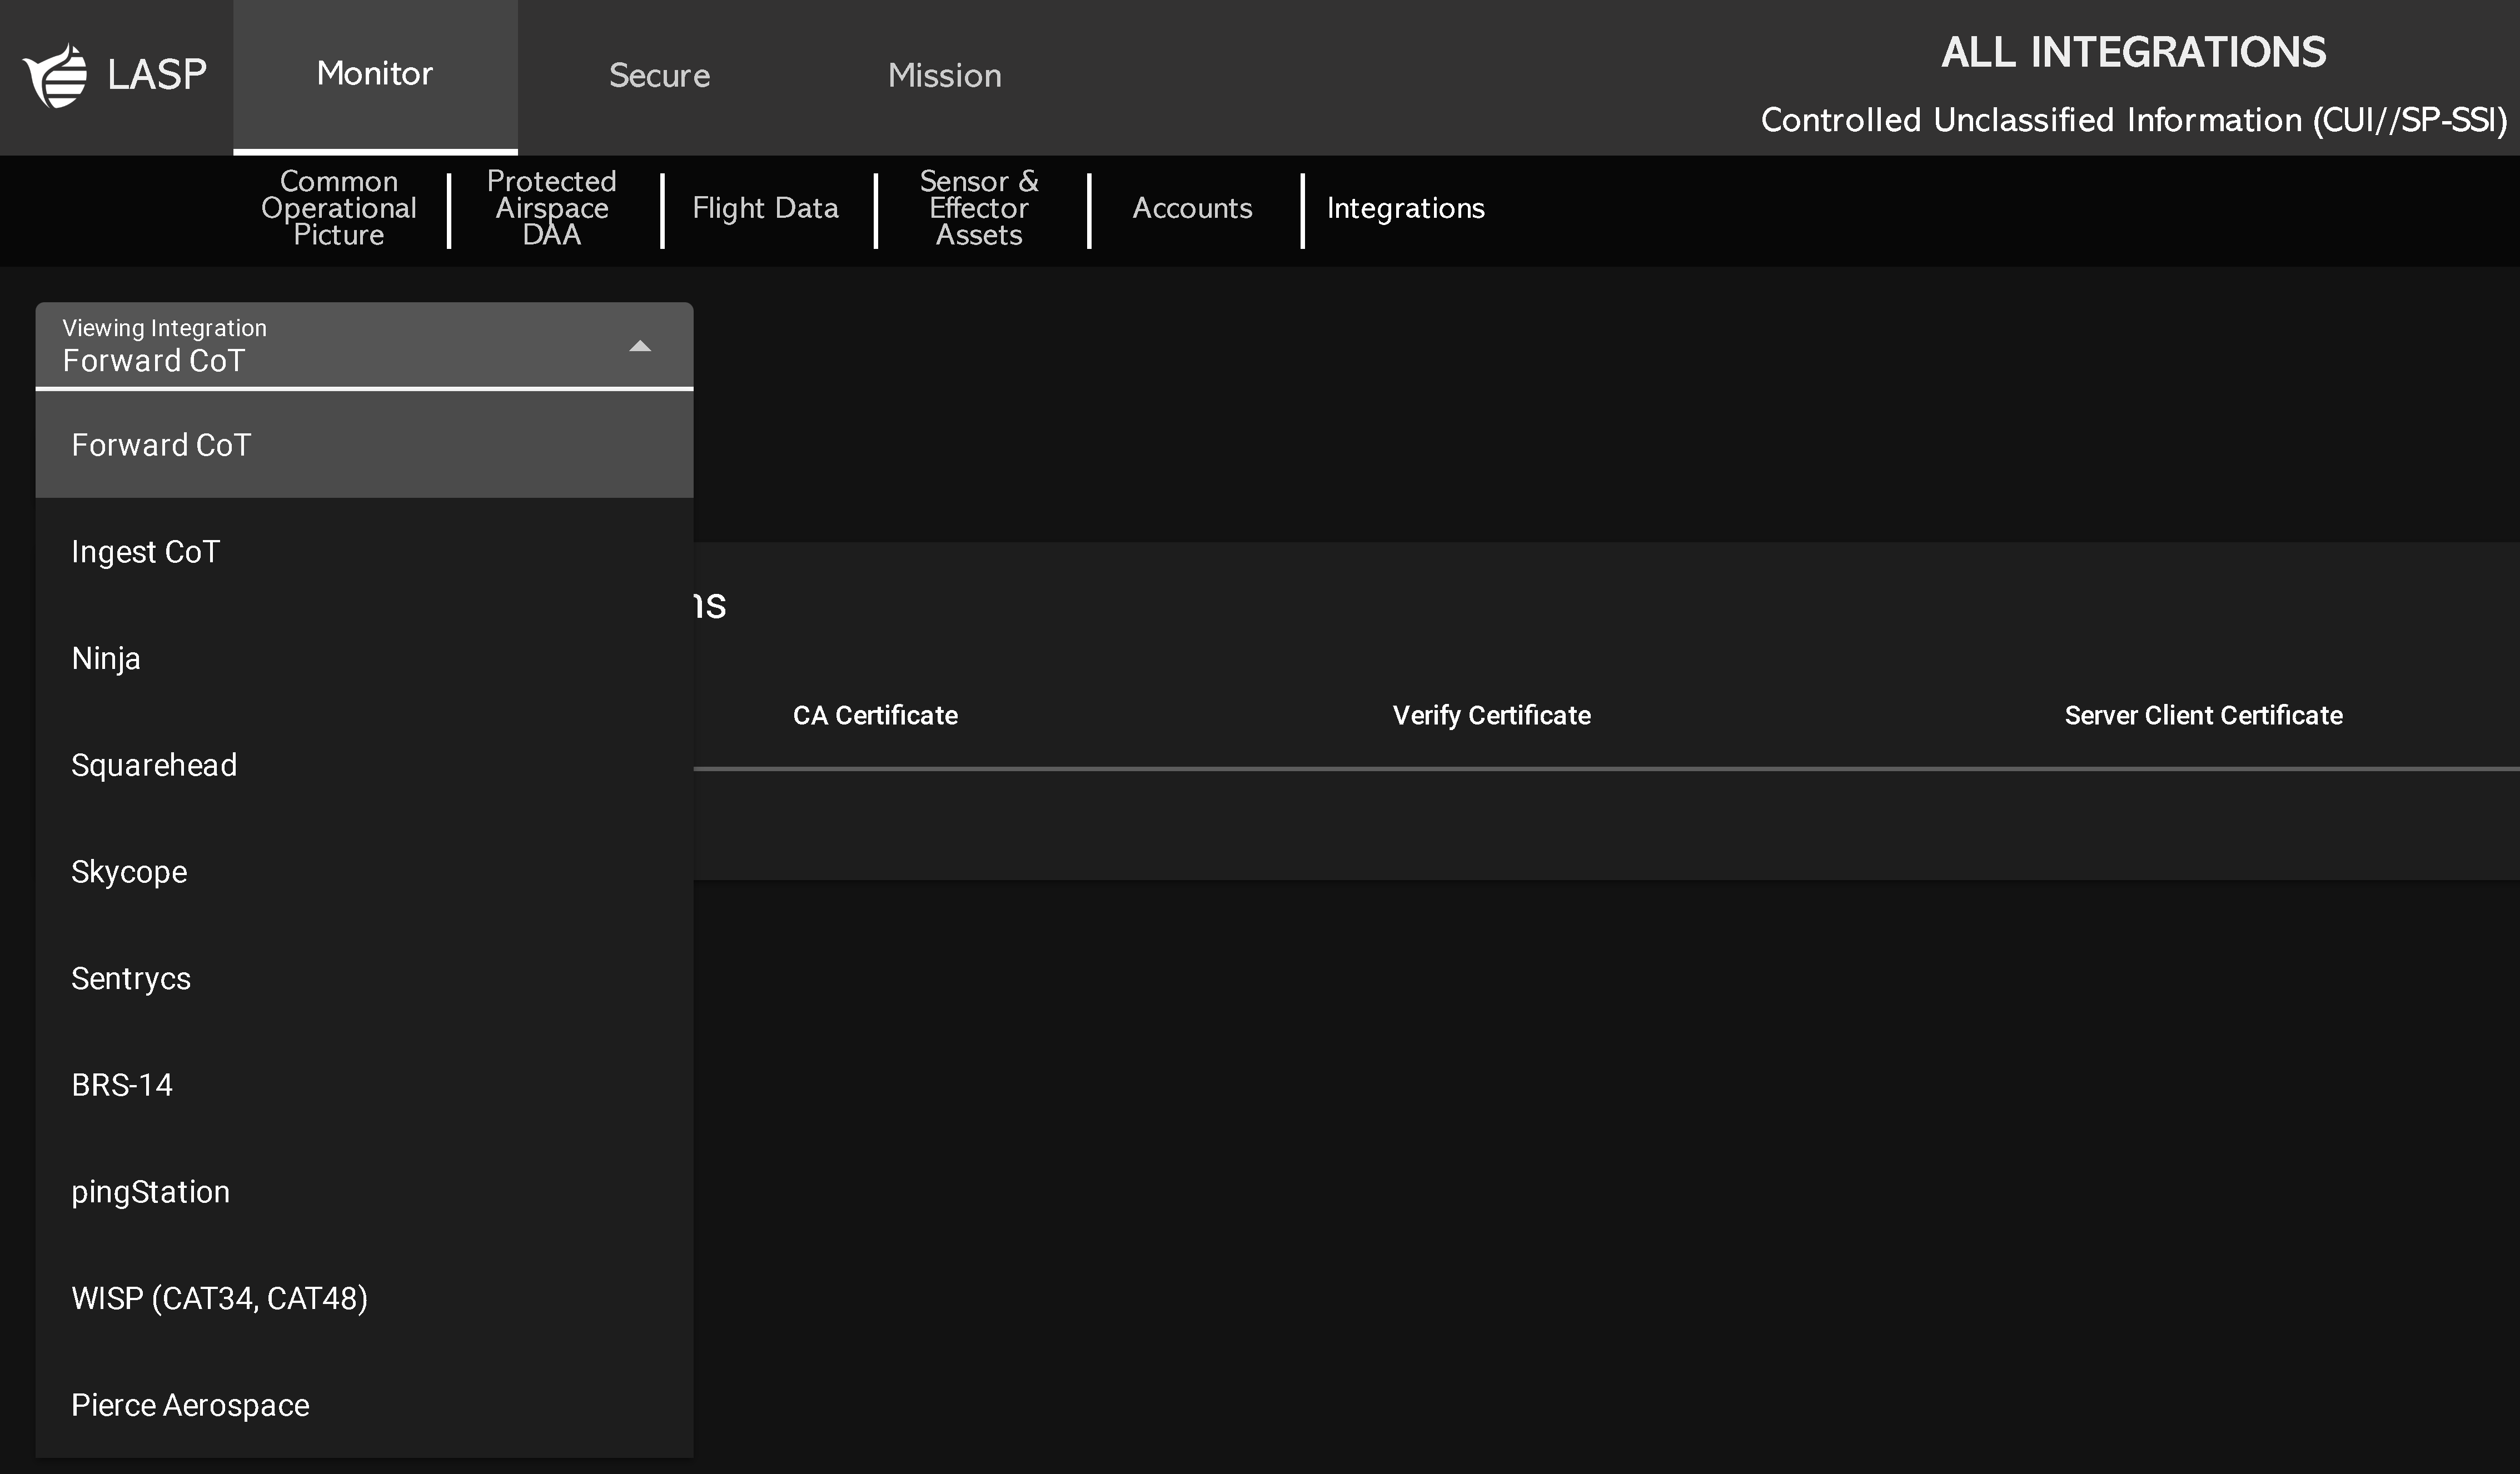Switch to the Secure tab
This screenshot has width=2520, height=1474.
659,76
